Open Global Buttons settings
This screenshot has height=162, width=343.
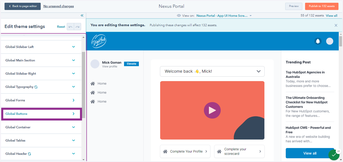(41, 114)
